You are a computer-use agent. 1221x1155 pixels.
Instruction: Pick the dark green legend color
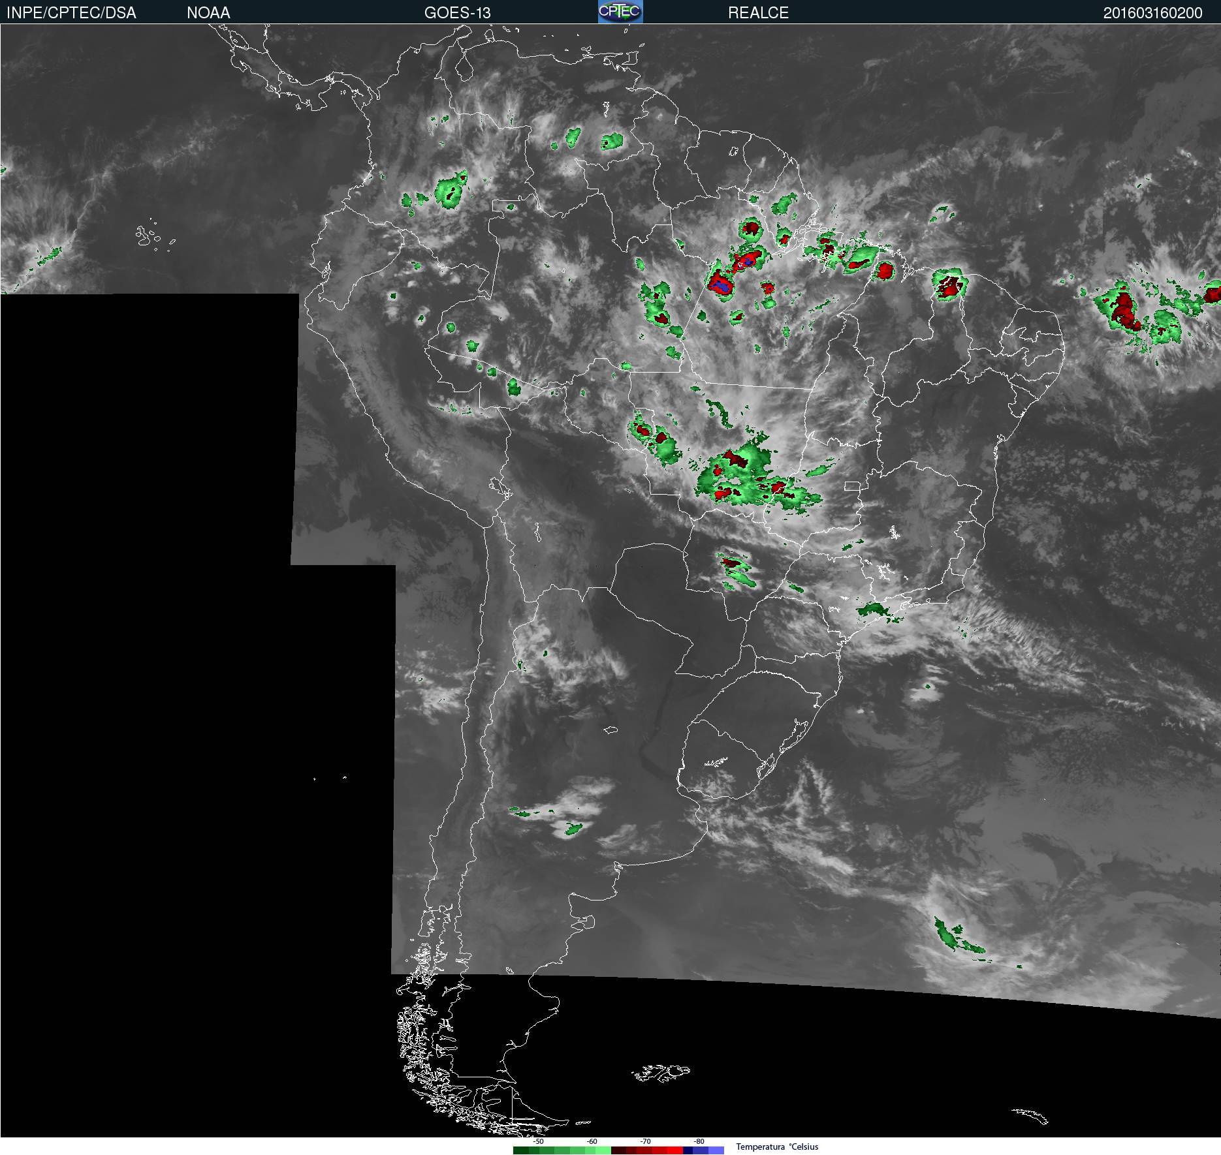click(521, 1150)
